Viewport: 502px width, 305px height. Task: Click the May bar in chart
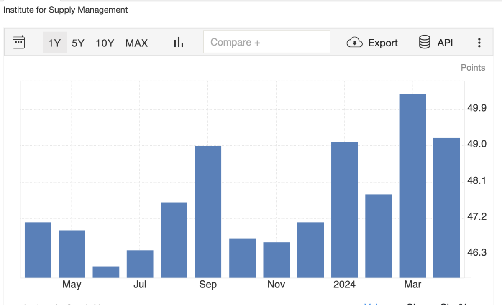point(72,254)
